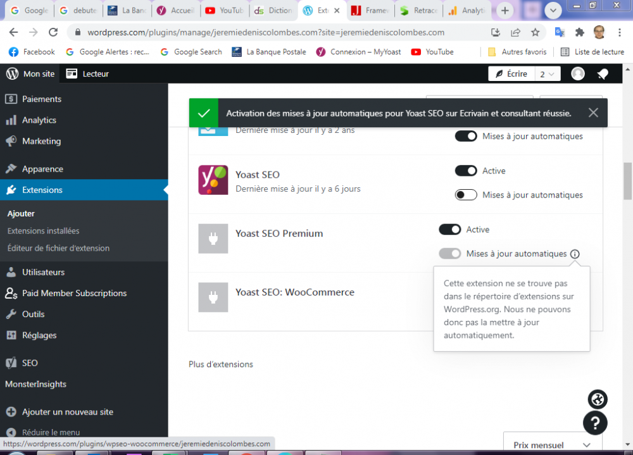The height and width of the screenshot is (455, 633).
Task: Click the notifications bell icon
Action: click(x=603, y=74)
